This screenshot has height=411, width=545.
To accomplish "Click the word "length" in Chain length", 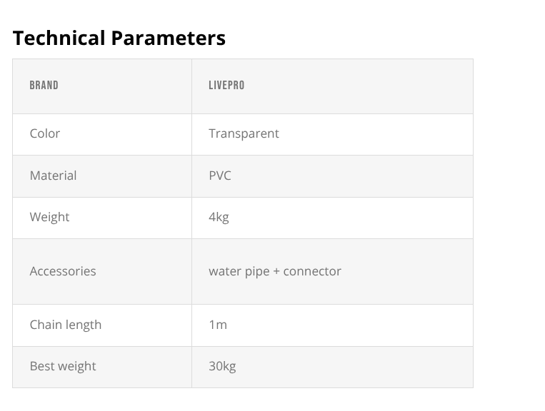I will tap(84, 325).
